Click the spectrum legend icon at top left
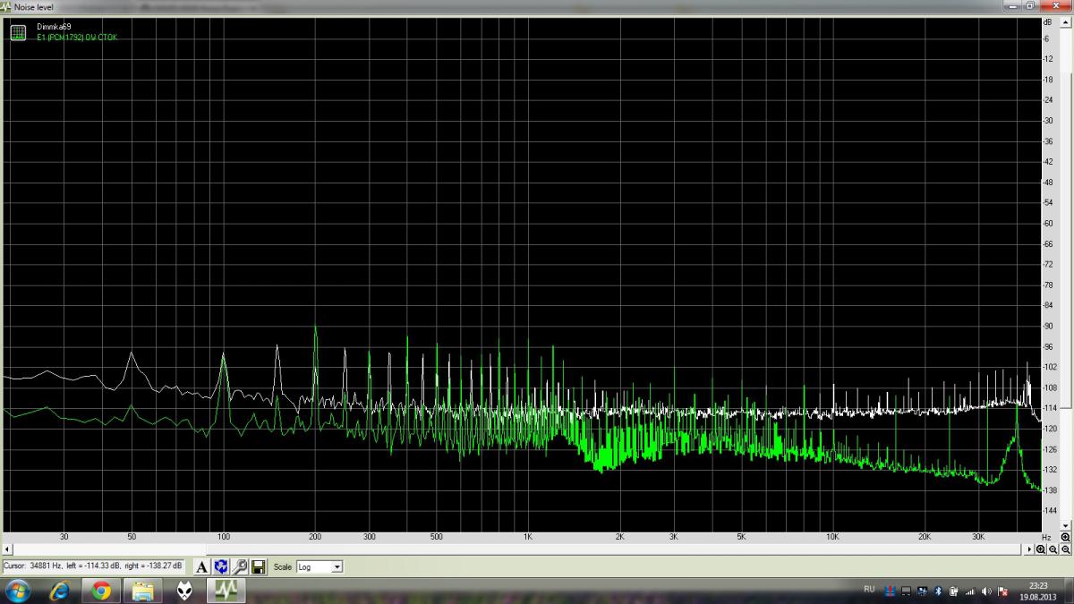This screenshot has height=604, width=1074. tap(18, 33)
